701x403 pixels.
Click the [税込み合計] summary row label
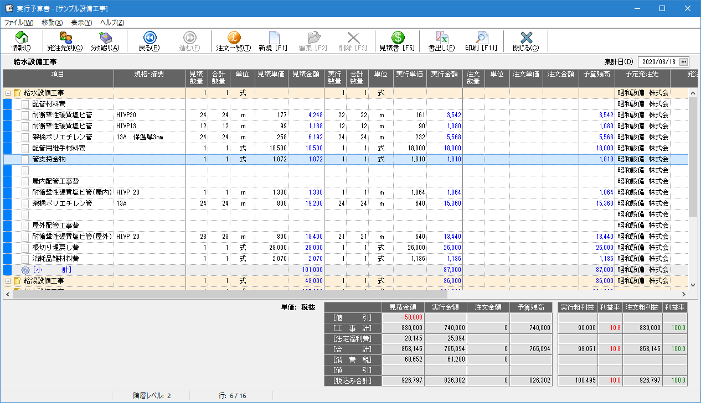point(353,381)
